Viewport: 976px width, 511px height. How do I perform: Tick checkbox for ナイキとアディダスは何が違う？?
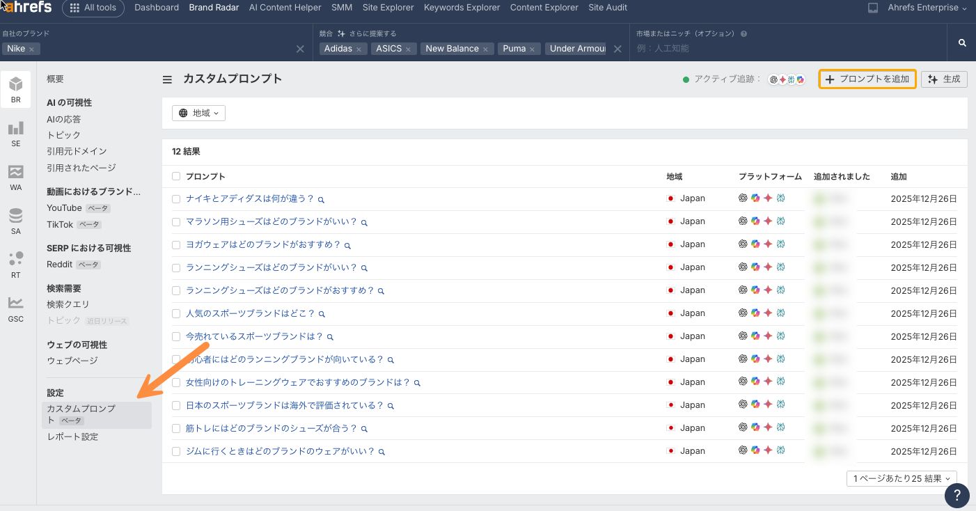click(176, 199)
